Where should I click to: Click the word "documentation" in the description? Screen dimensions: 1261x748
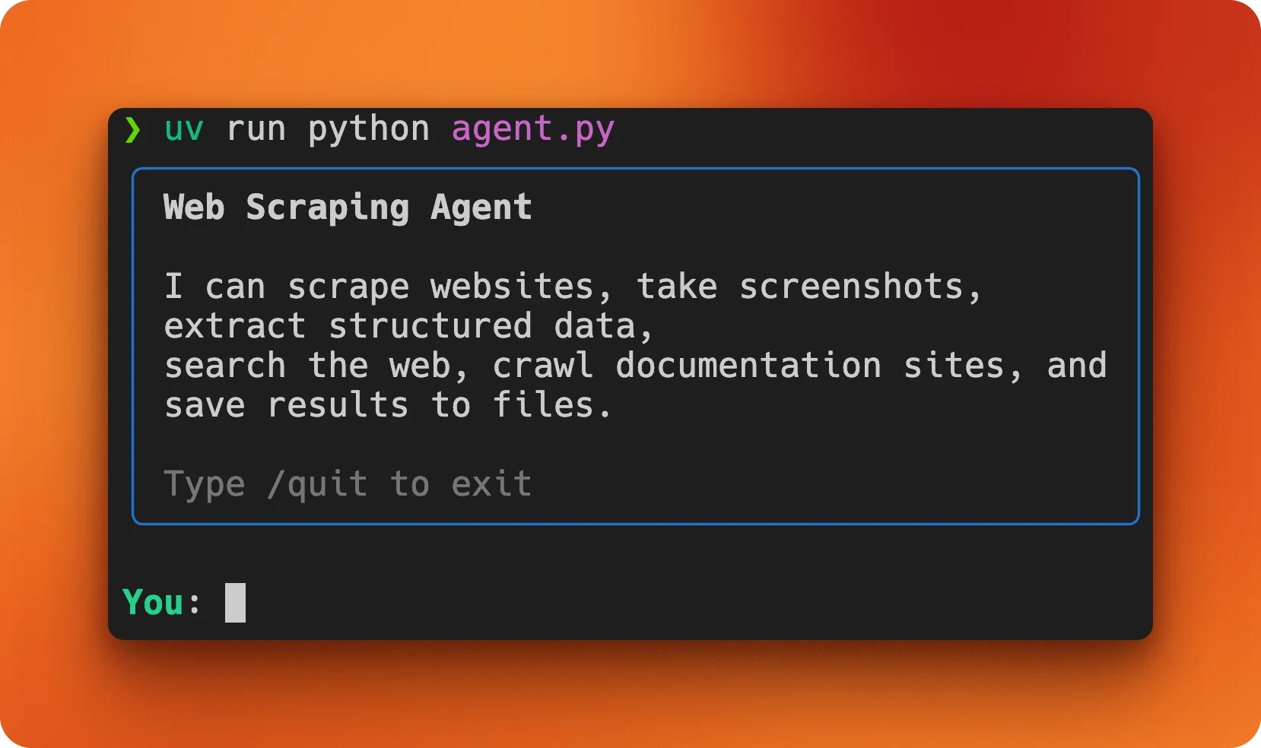point(748,366)
